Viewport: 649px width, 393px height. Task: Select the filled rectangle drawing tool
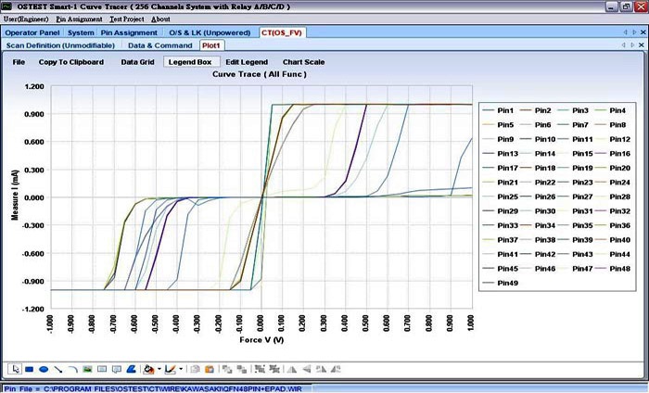29,369
